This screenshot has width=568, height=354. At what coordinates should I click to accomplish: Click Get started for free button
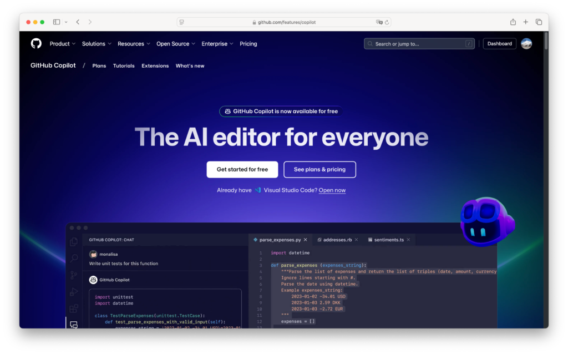(242, 169)
